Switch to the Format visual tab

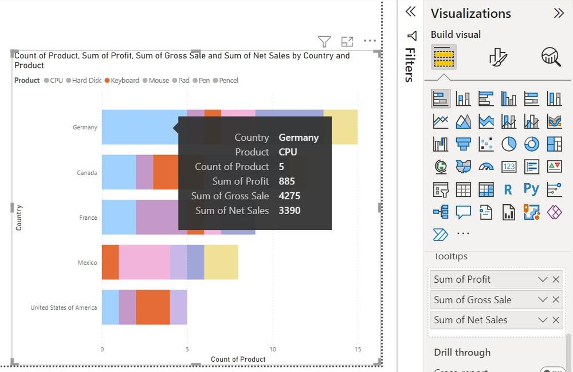498,57
